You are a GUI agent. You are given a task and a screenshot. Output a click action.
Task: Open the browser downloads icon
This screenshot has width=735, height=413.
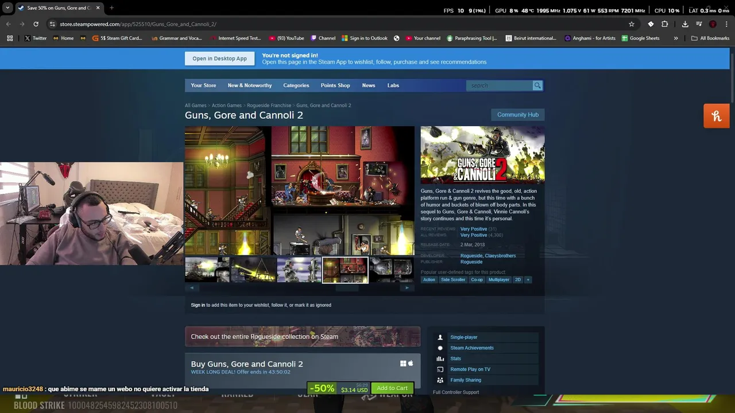click(x=685, y=24)
